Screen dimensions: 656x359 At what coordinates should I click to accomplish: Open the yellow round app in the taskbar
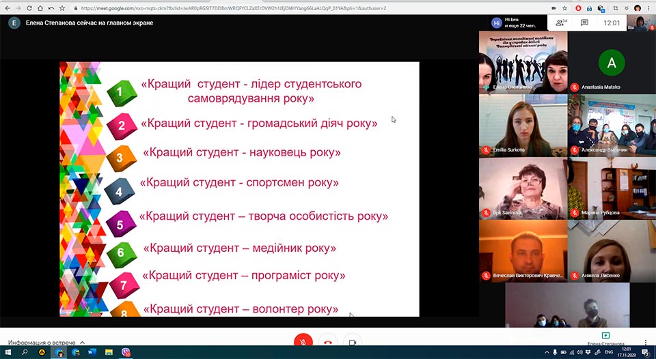[42, 353]
